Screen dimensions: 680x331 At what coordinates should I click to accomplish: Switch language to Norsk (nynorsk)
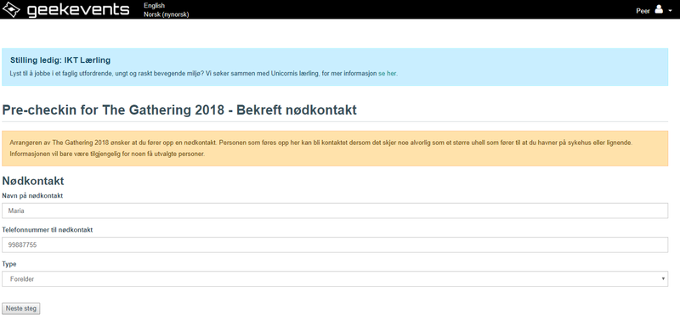point(167,14)
